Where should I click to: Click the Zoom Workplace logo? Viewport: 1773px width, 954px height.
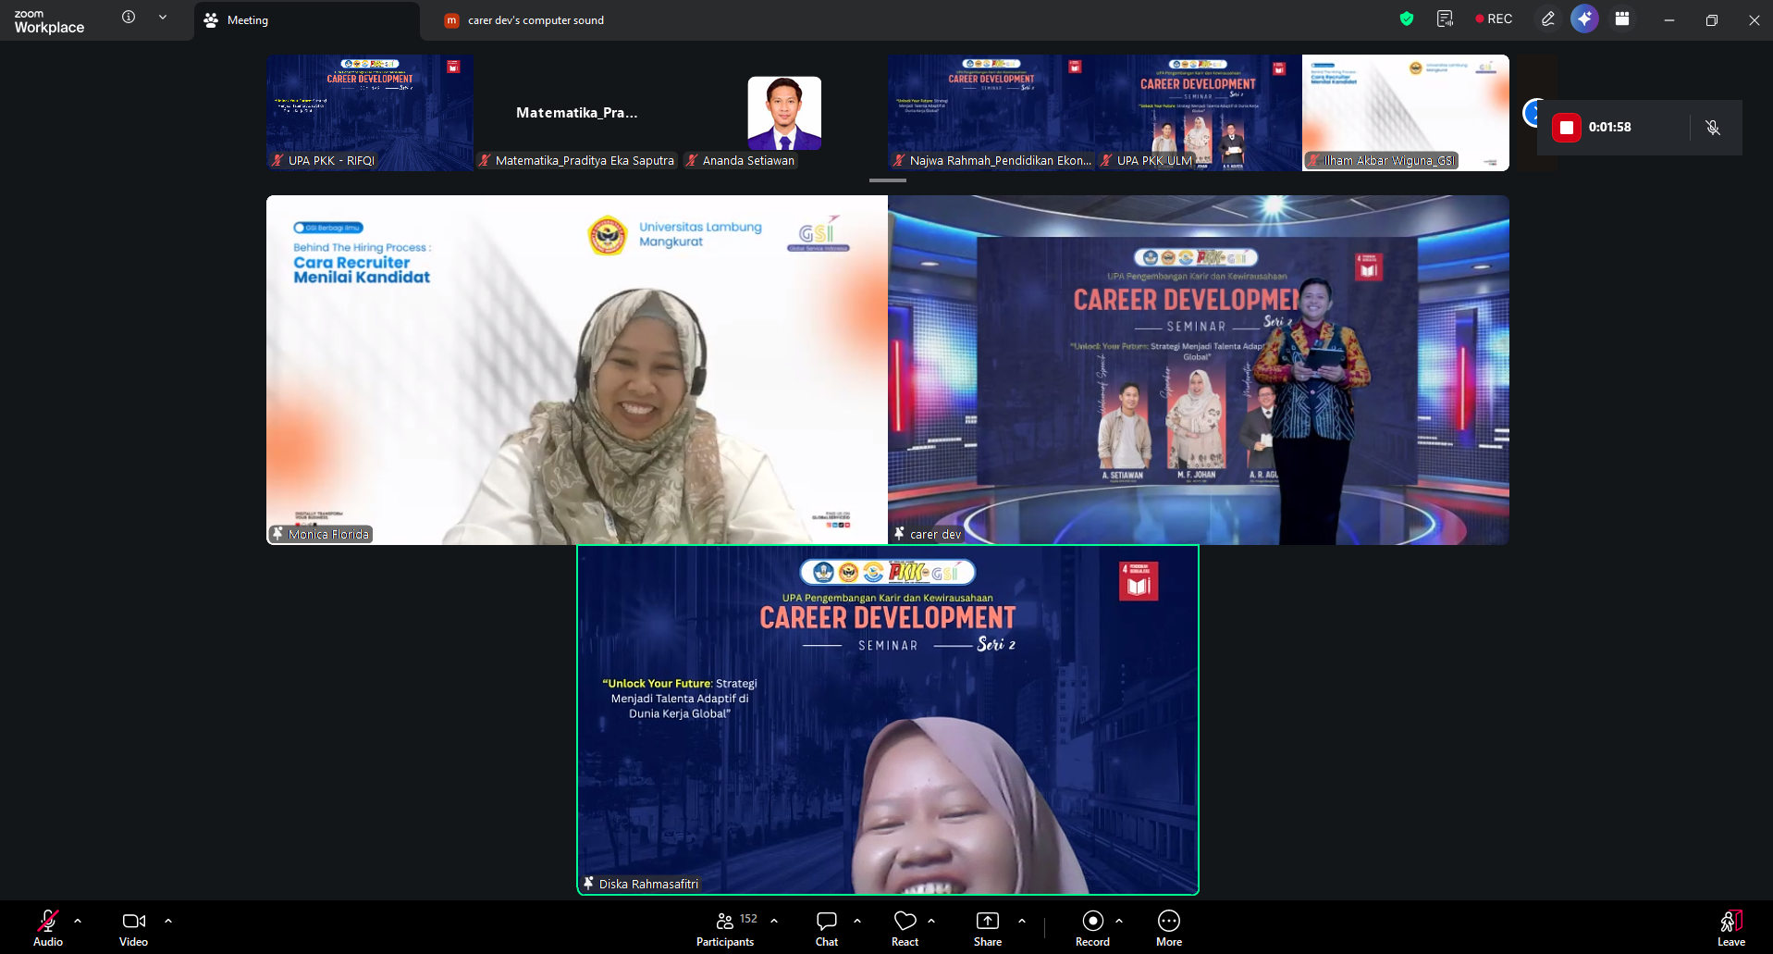[x=49, y=20]
